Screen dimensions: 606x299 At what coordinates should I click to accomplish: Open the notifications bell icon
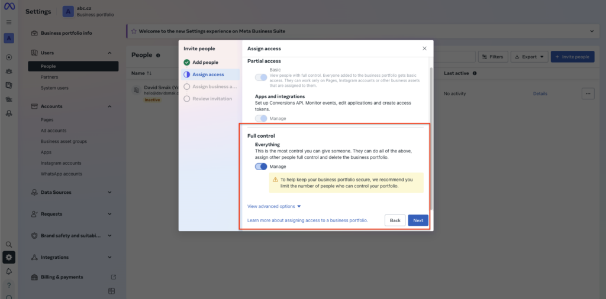click(x=9, y=272)
